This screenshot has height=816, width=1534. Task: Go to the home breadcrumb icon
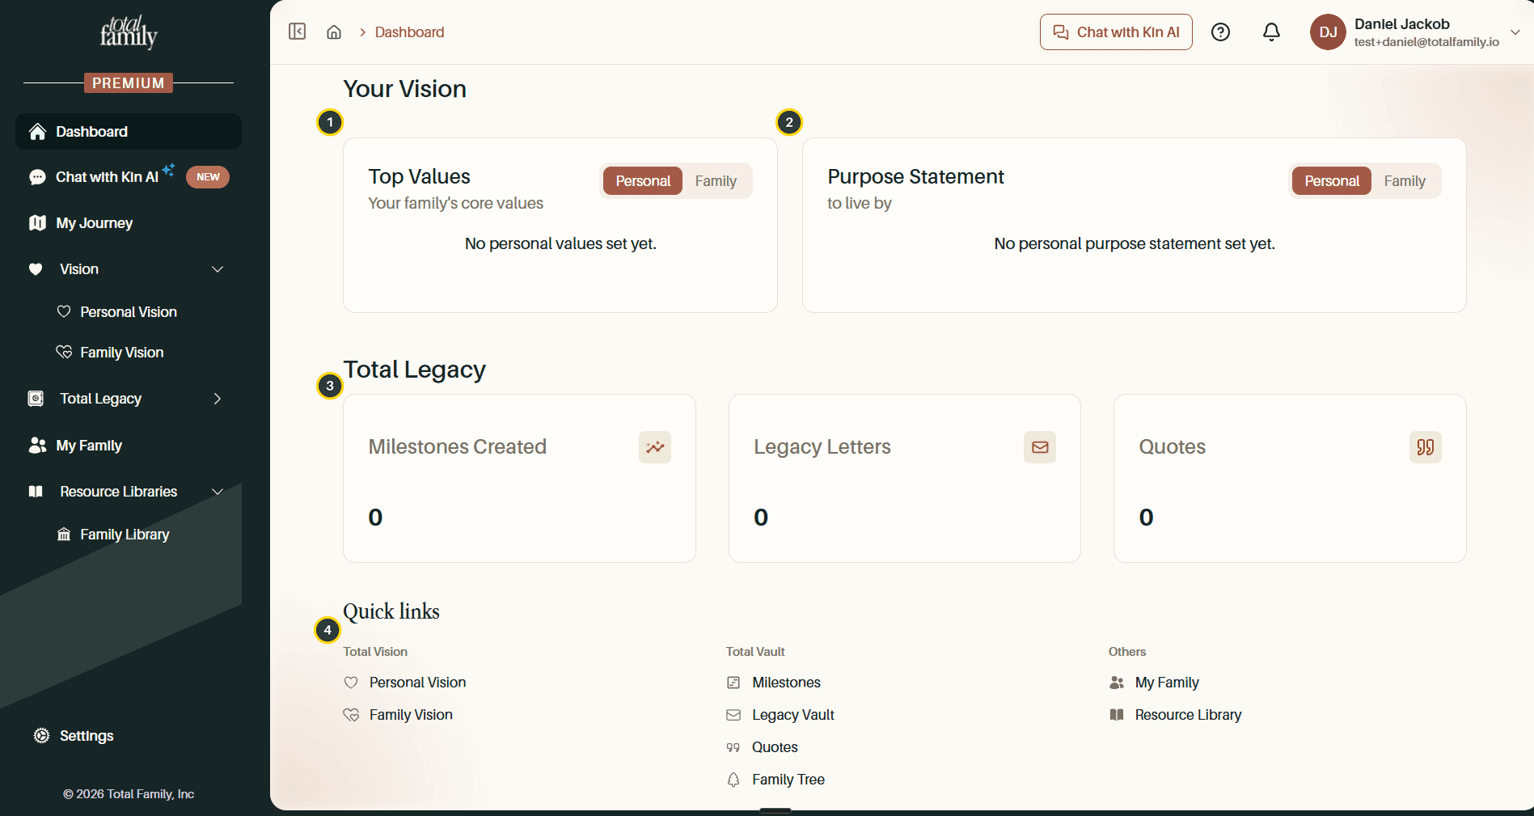[x=333, y=32]
